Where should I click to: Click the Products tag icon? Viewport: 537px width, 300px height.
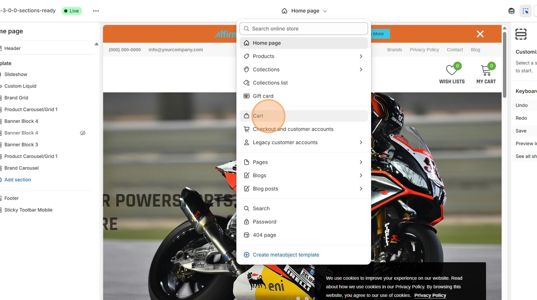point(246,56)
